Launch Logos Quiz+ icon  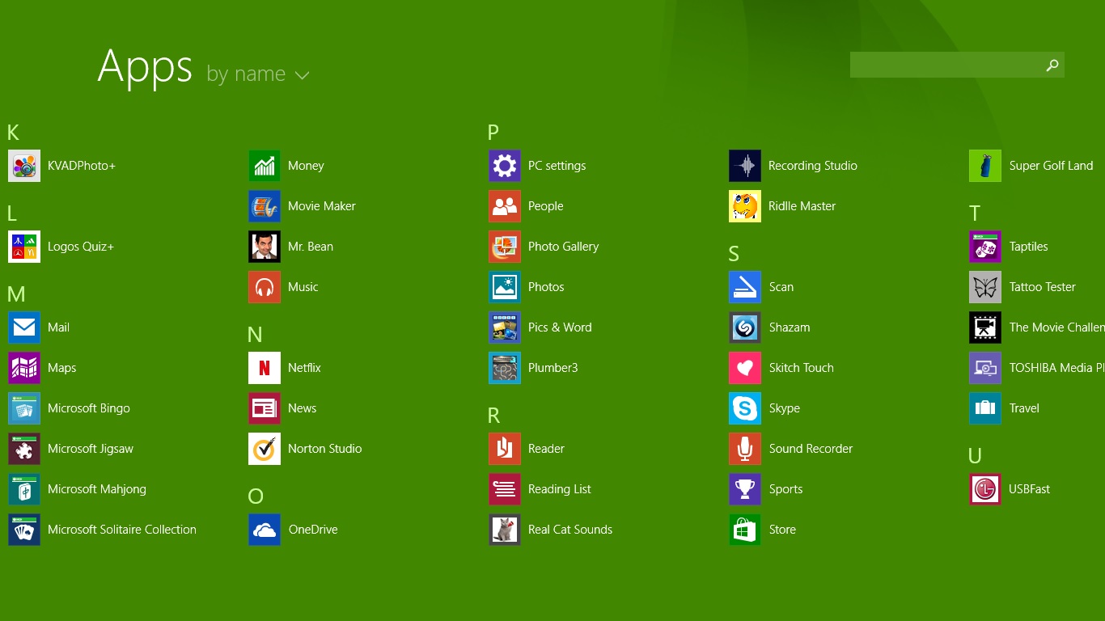[x=24, y=247]
